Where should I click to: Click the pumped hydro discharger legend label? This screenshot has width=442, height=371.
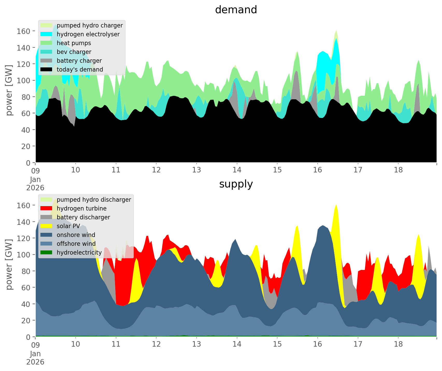[94, 200]
